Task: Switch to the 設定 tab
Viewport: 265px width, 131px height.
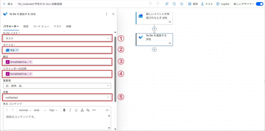Action: click(x=26, y=27)
